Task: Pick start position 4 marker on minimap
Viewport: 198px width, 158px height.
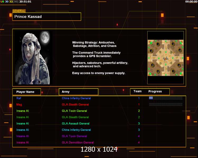Action: point(180,50)
